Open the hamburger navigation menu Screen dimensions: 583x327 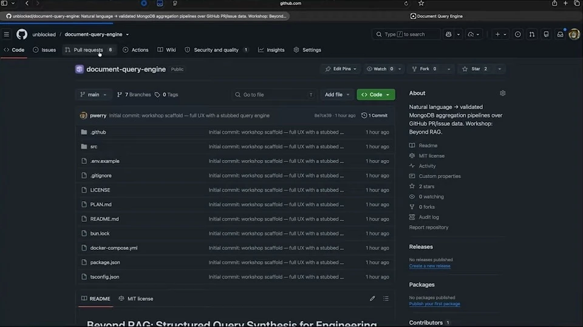pos(6,34)
